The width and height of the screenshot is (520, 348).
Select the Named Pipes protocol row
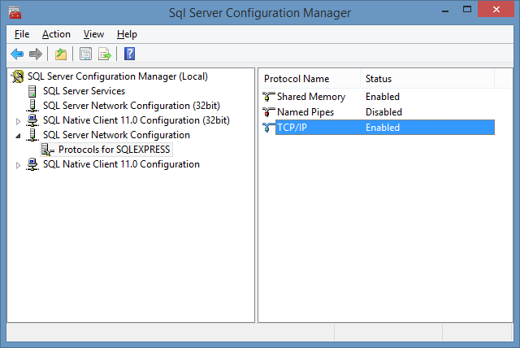tap(379, 112)
